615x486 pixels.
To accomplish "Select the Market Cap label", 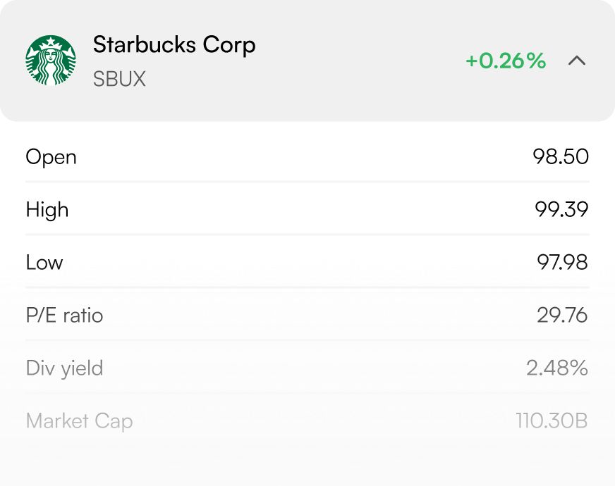I will [x=79, y=421].
